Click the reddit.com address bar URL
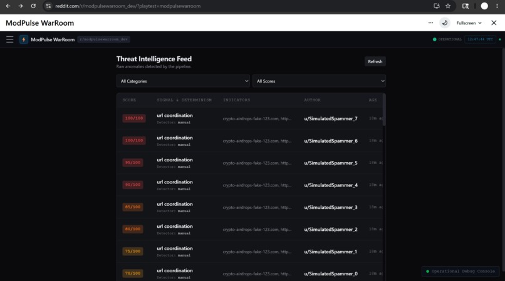Image resolution: width=505 pixels, height=281 pixels. pos(128,6)
